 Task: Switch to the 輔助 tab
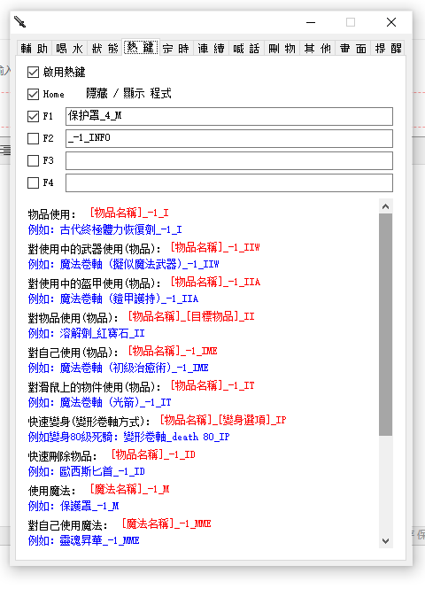35,49
